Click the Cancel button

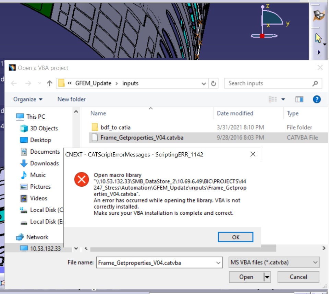click(x=298, y=277)
